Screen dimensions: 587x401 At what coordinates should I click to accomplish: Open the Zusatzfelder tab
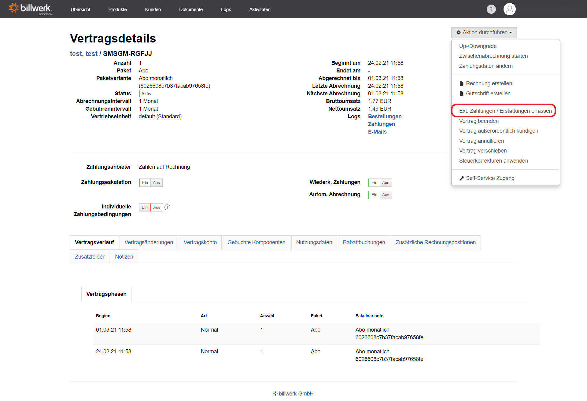click(x=90, y=257)
